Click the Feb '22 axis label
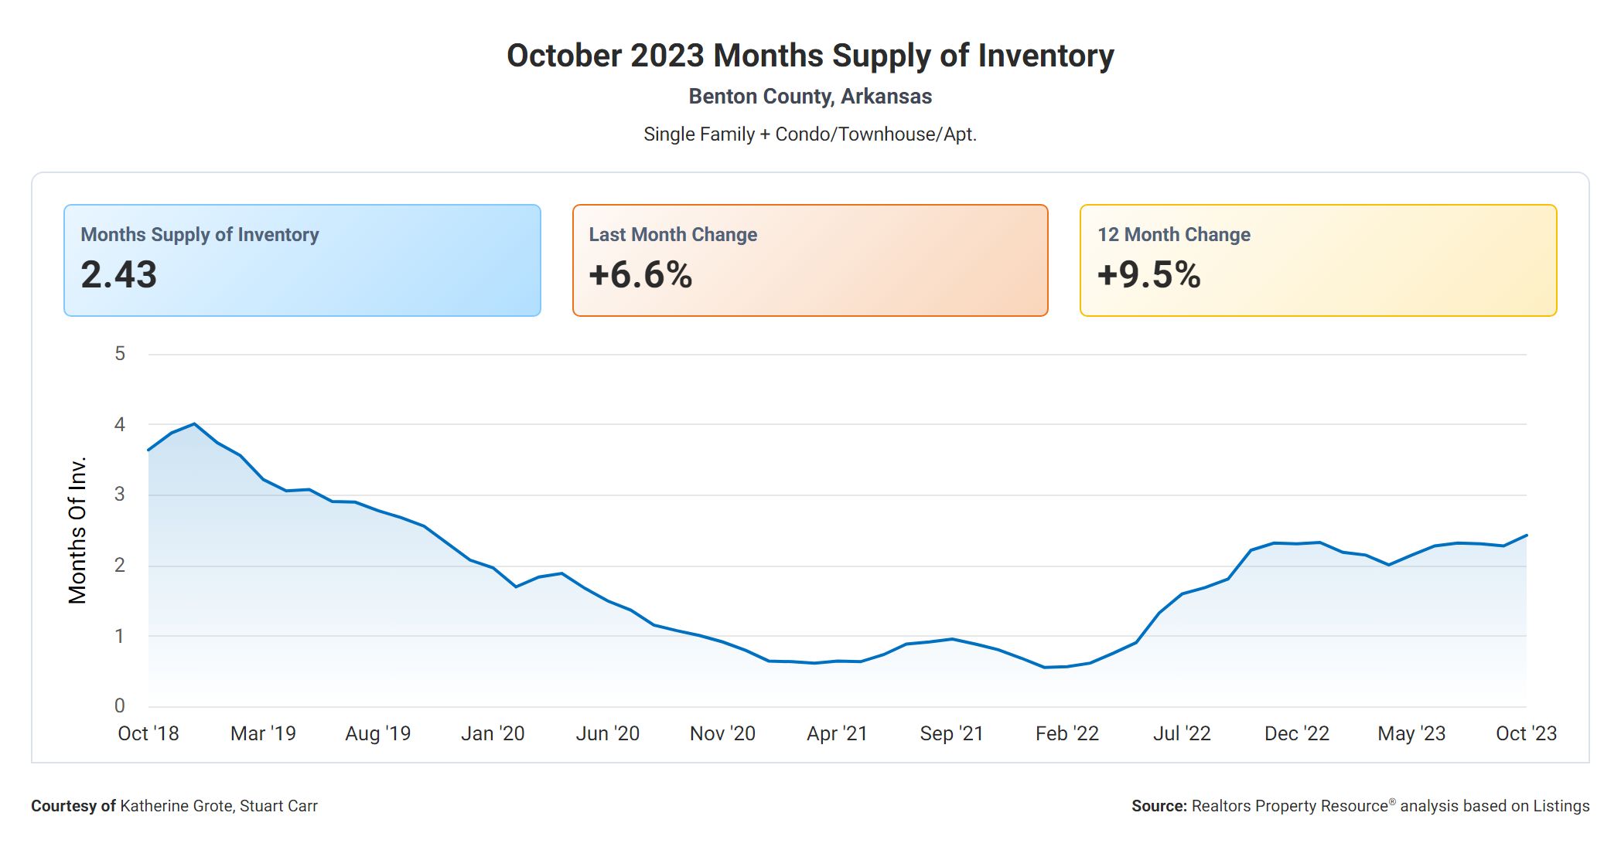Image resolution: width=1621 pixels, height=850 pixels. click(1066, 733)
